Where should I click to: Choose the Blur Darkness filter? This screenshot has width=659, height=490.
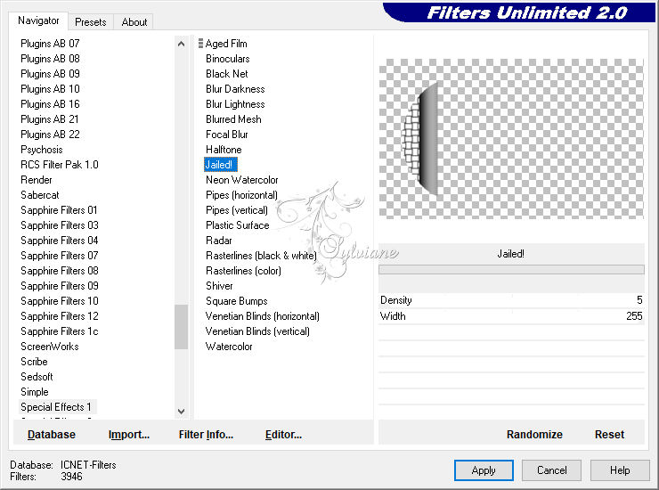[x=235, y=89]
